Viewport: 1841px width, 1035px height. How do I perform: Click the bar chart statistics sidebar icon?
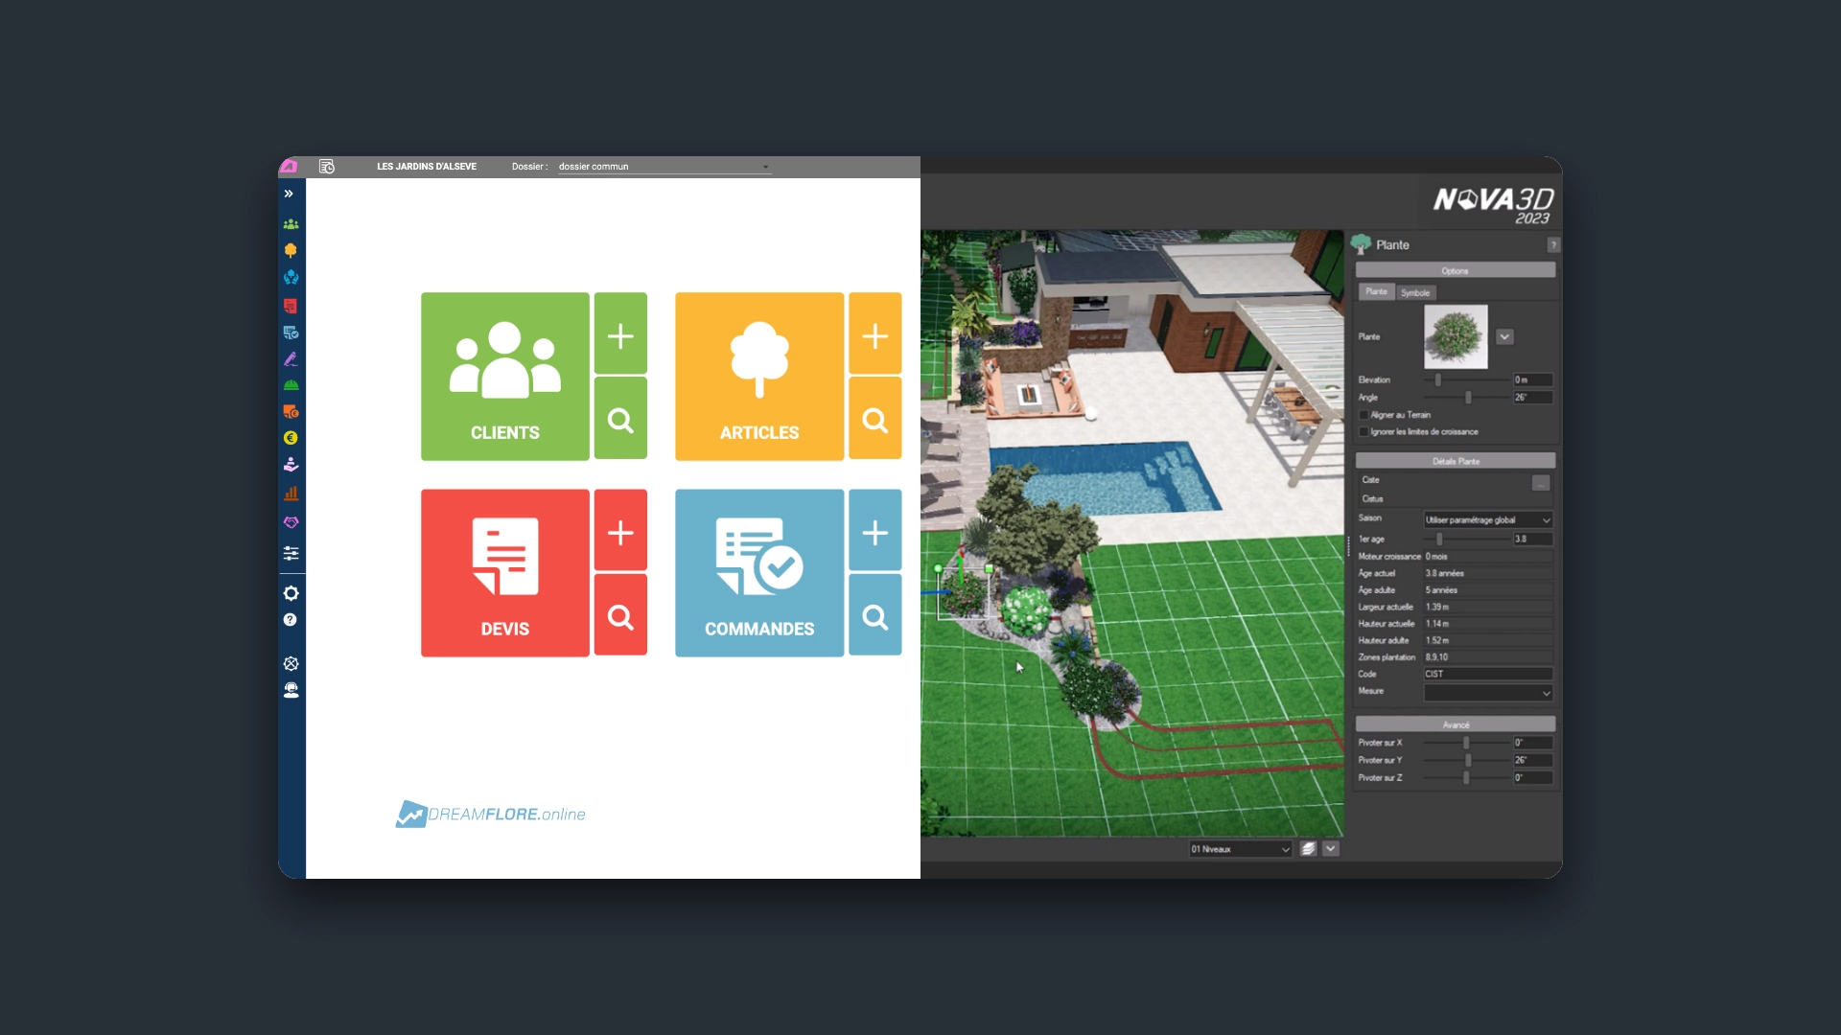pos(291,494)
